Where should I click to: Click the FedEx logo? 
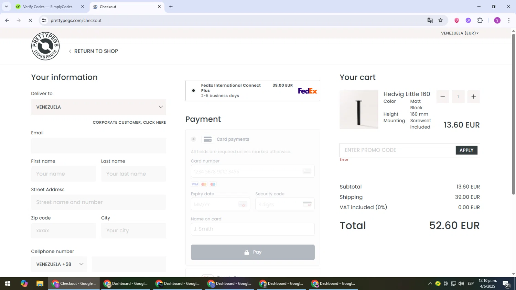(x=308, y=91)
